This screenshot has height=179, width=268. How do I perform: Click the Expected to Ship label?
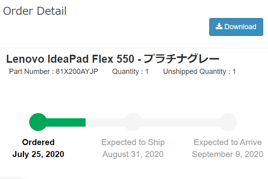(x=133, y=142)
